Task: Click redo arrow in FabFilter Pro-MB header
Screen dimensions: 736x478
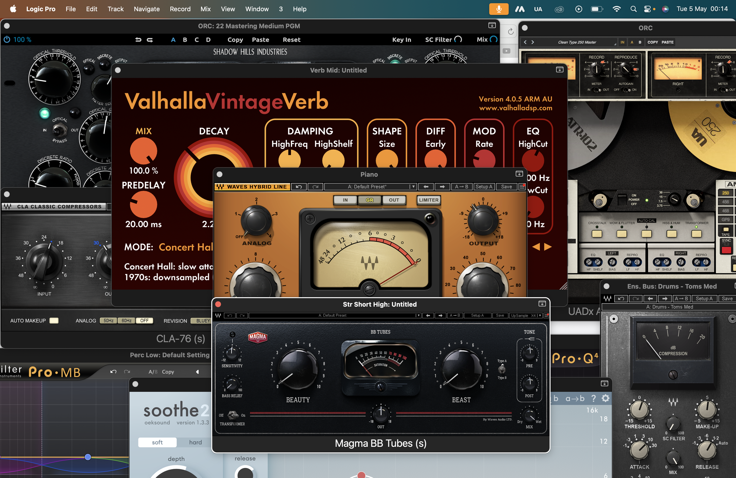Action: point(127,372)
